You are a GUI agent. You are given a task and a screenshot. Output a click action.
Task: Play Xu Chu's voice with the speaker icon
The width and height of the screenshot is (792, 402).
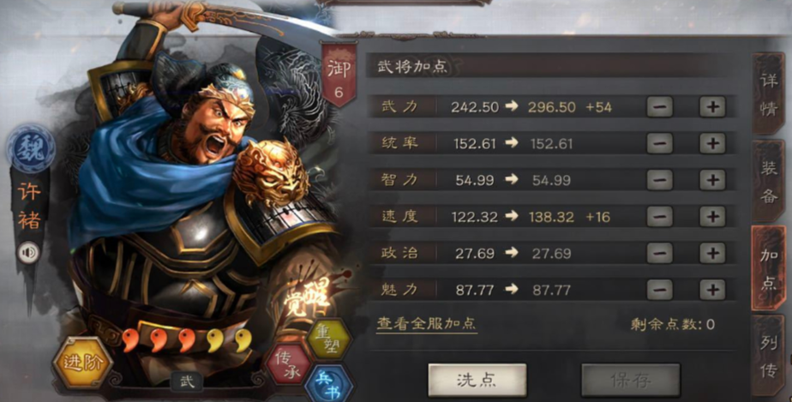pyautogui.click(x=28, y=253)
